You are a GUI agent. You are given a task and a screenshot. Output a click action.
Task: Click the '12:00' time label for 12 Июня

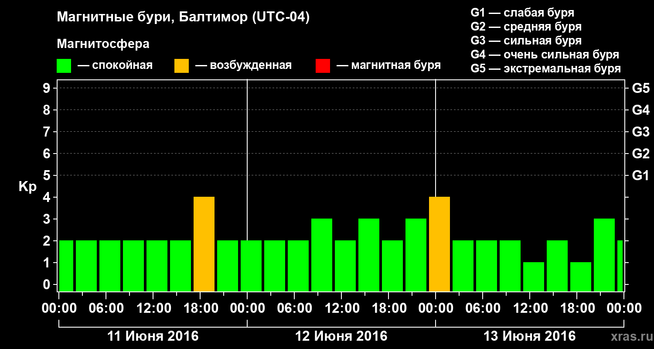[341, 308]
